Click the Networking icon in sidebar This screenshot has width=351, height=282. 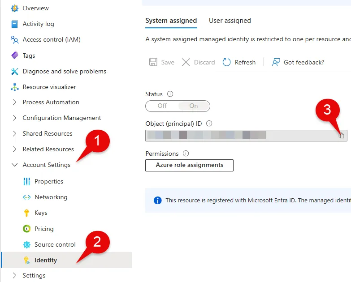click(x=26, y=197)
